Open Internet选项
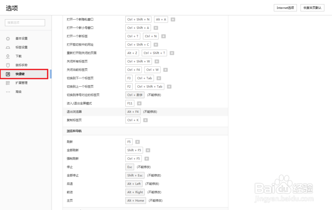 pyautogui.click(x=285, y=8)
